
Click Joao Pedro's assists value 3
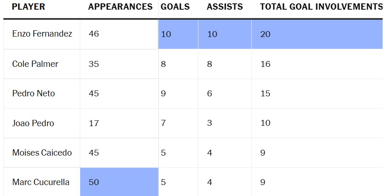pos(210,123)
